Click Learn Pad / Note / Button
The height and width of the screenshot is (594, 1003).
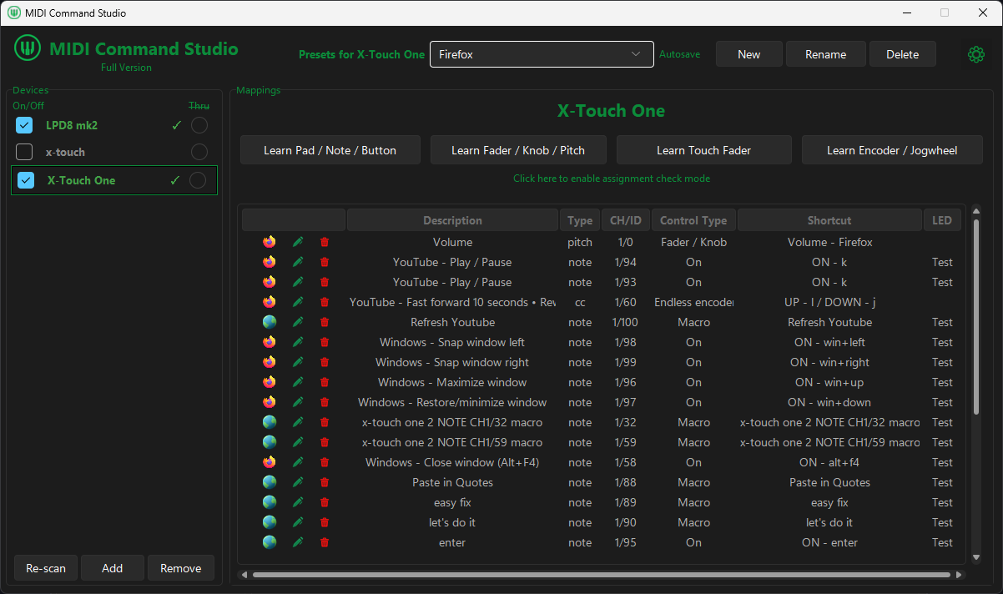(330, 150)
